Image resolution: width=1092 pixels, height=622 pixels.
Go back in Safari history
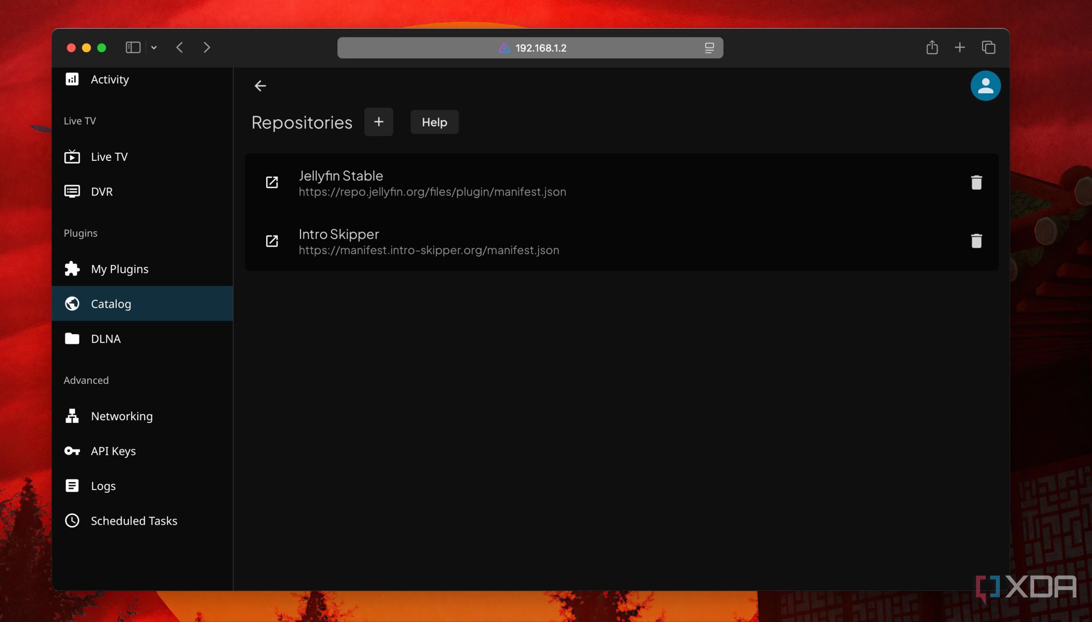tap(179, 47)
